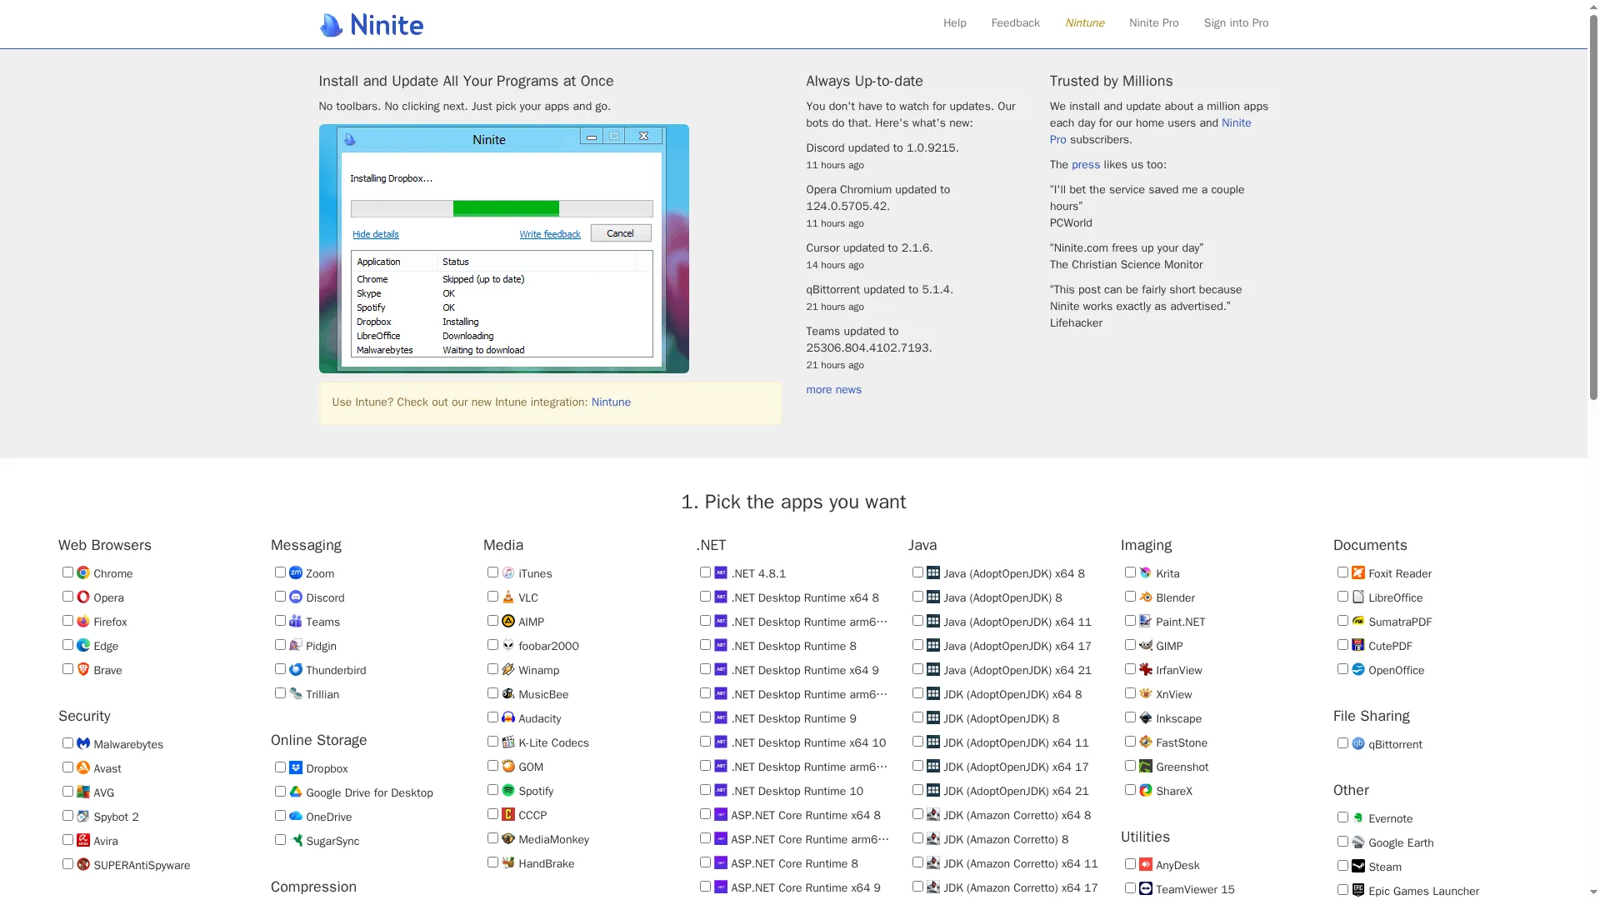Open the Sign into Pro link
The height and width of the screenshot is (900, 1600).
pyautogui.click(x=1236, y=23)
